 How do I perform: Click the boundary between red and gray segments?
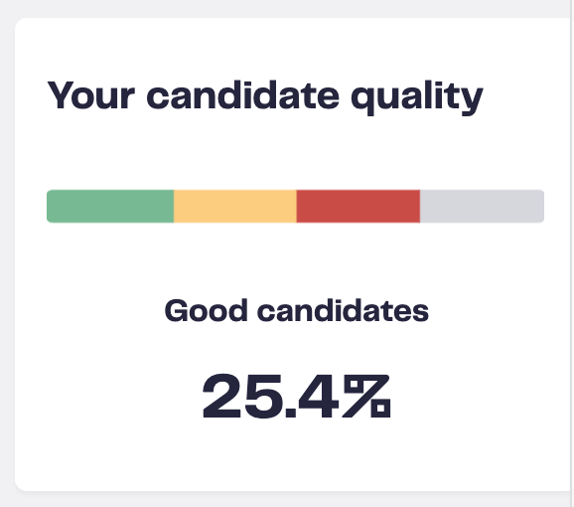(x=420, y=206)
